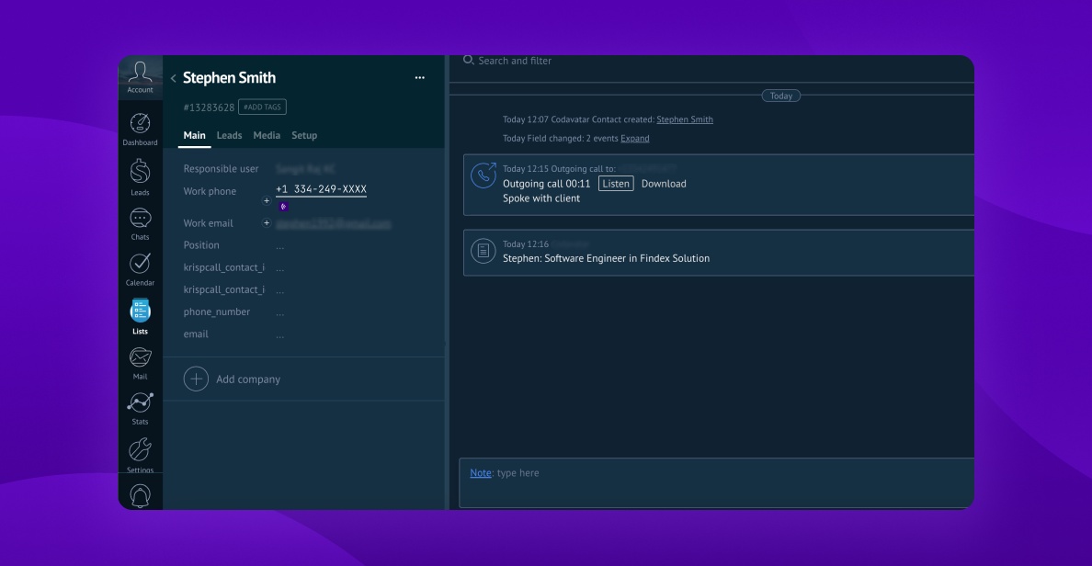
Task: Download the outgoing call recording
Action: tap(664, 184)
